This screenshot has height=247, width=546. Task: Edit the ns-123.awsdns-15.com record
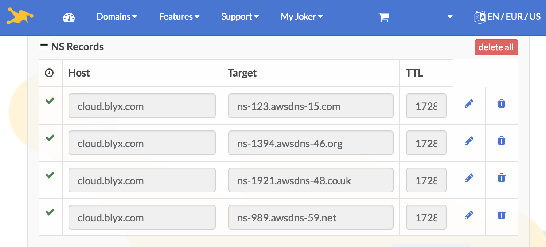(469, 104)
